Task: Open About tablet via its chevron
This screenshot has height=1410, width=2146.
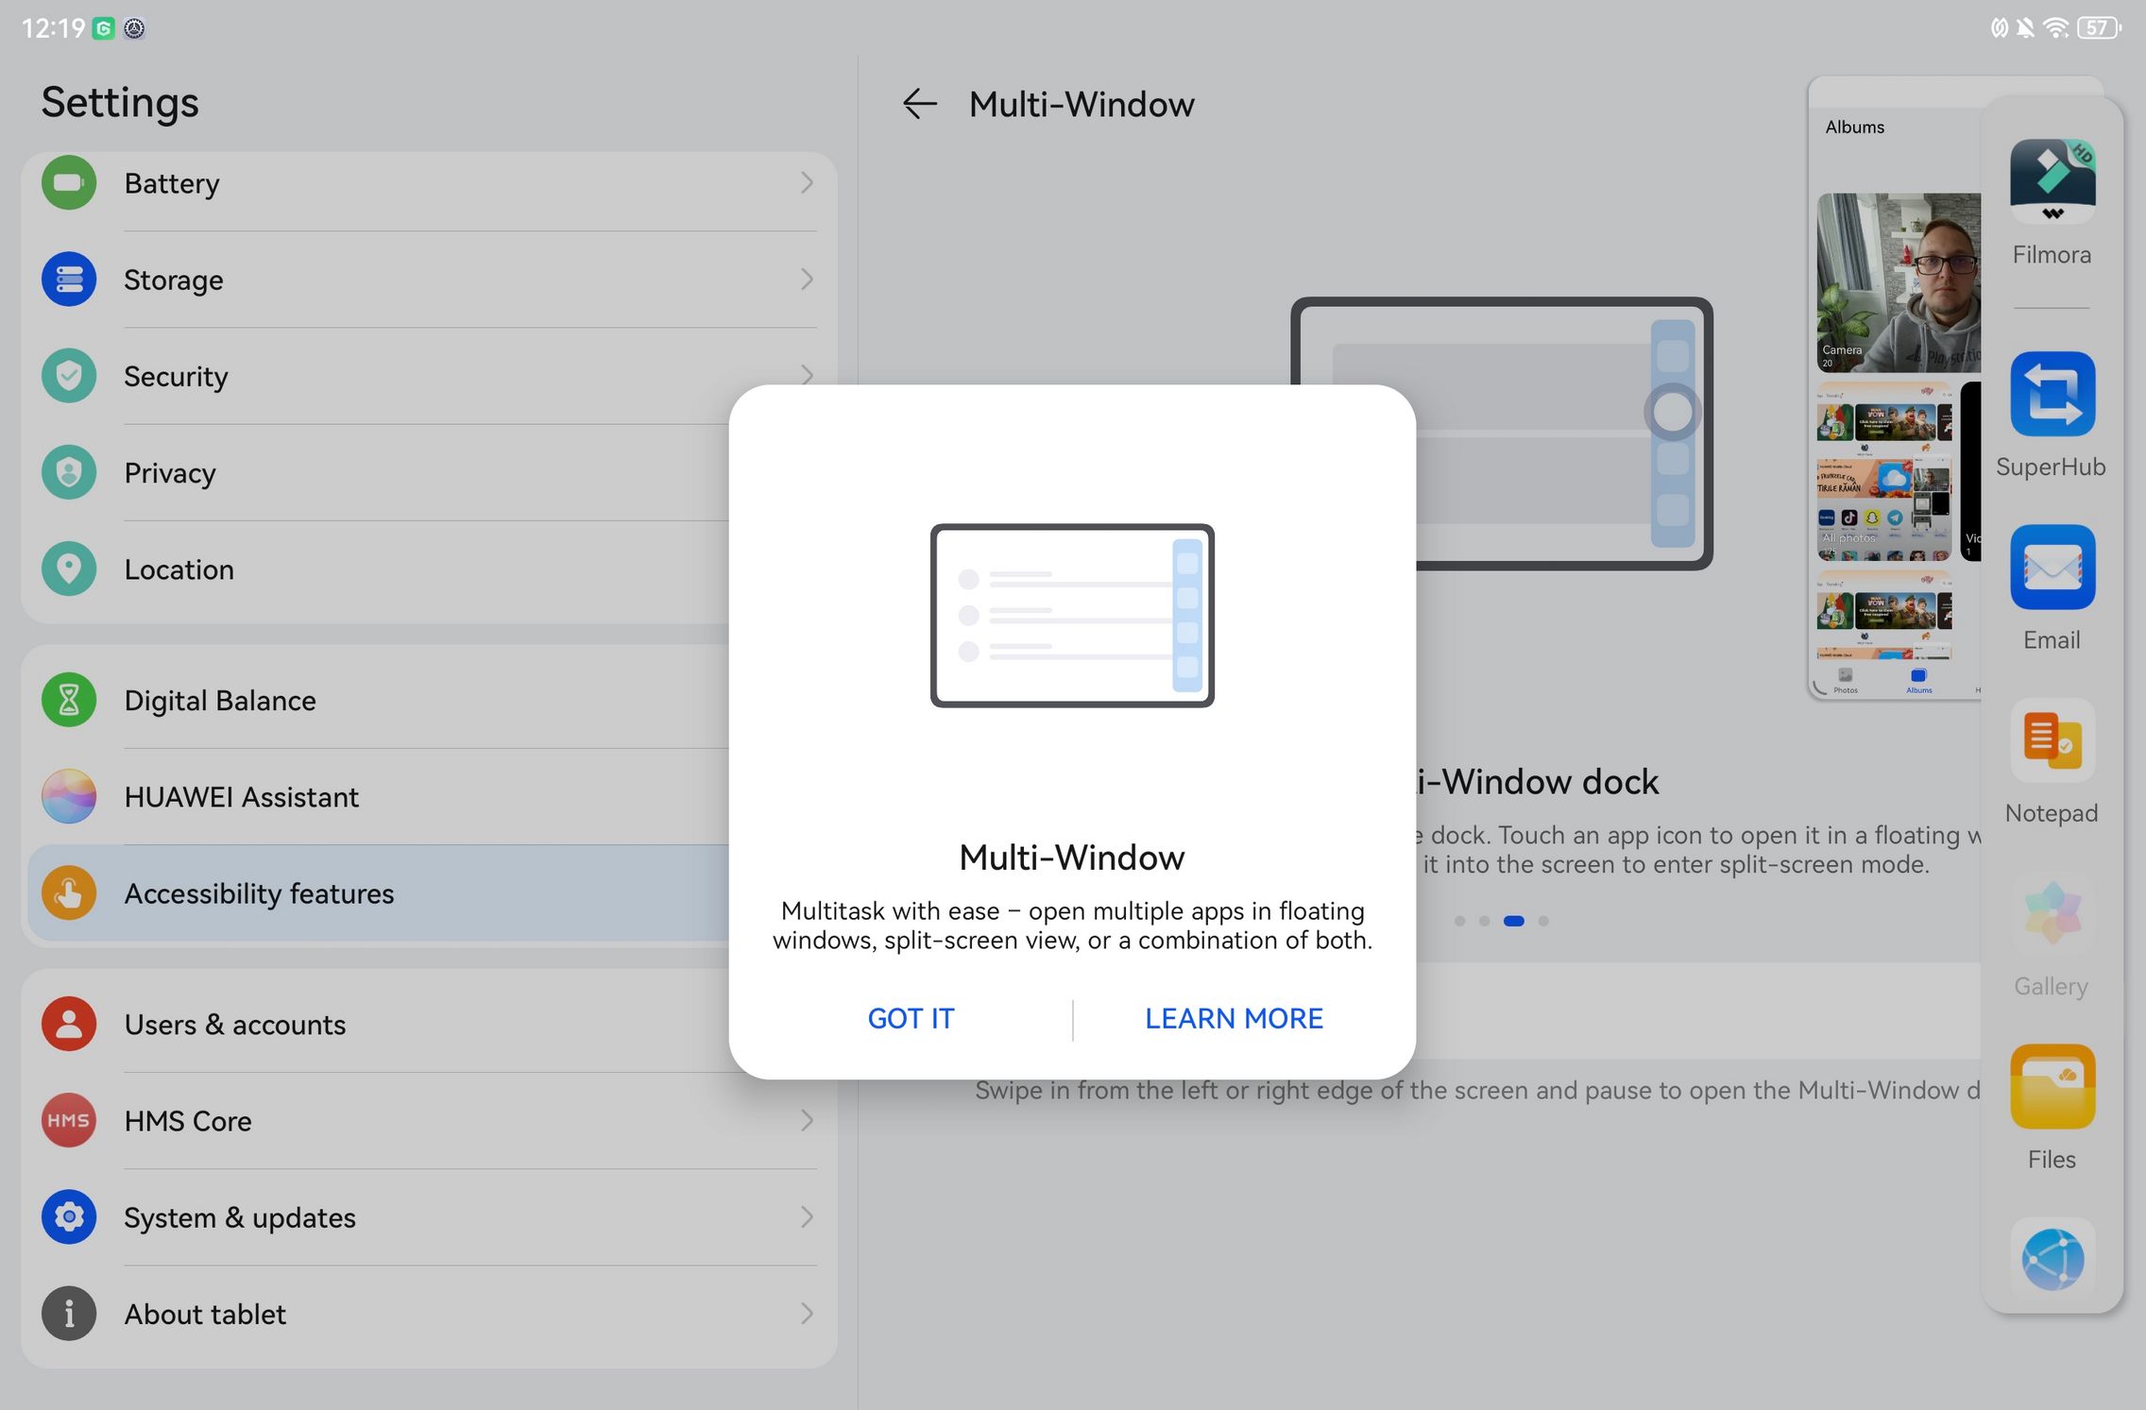Action: (x=807, y=1314)
